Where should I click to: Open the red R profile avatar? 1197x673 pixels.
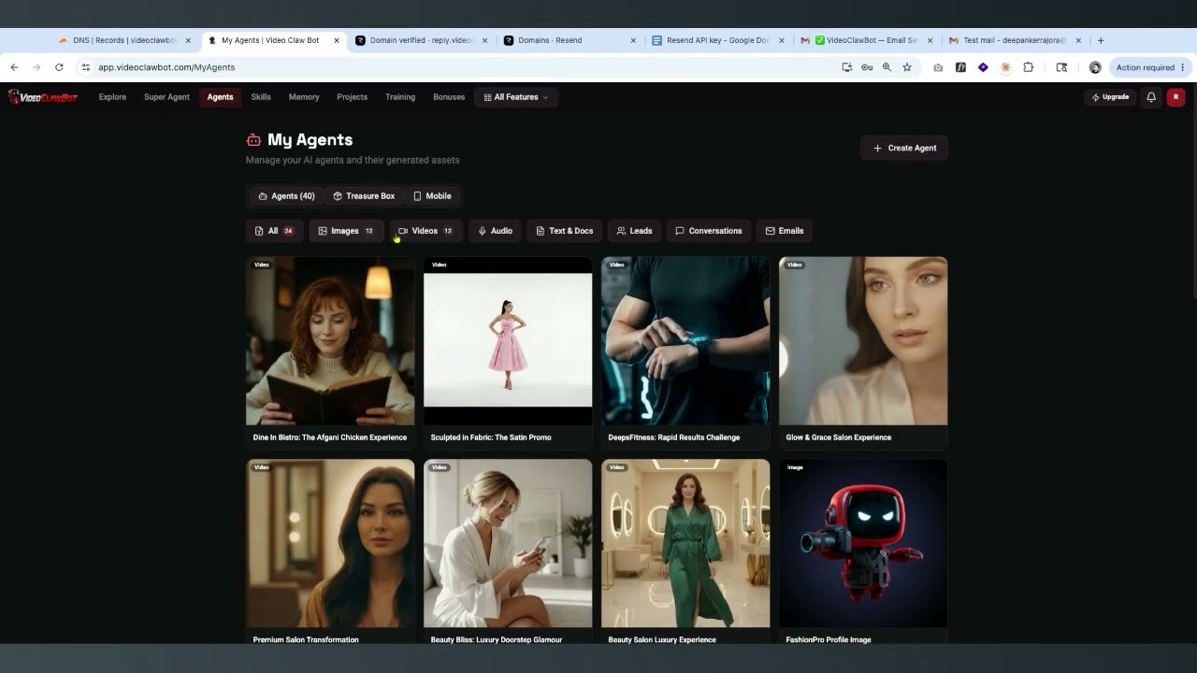[1175, 97]
